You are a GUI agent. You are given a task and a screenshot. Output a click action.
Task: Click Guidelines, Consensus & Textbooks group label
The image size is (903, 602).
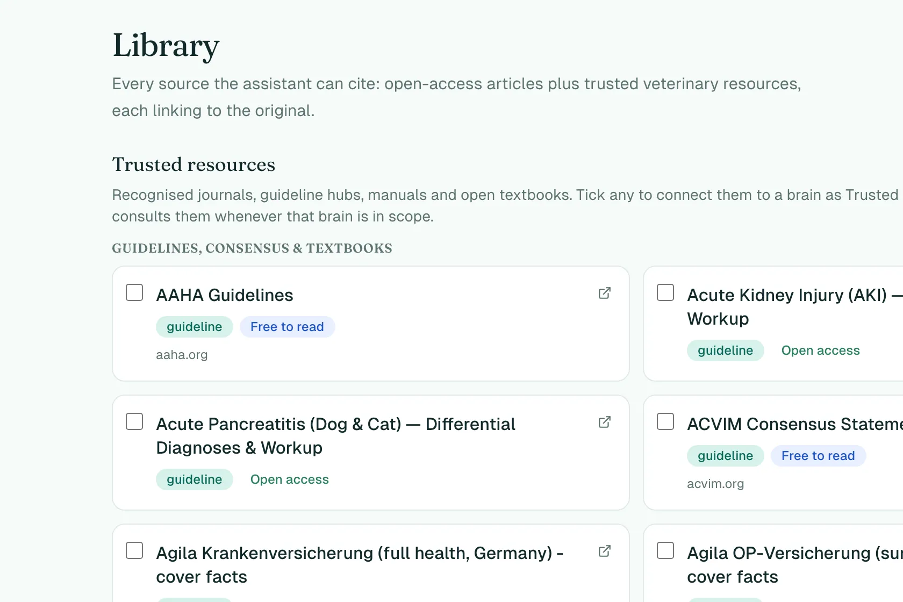(252, 248)
